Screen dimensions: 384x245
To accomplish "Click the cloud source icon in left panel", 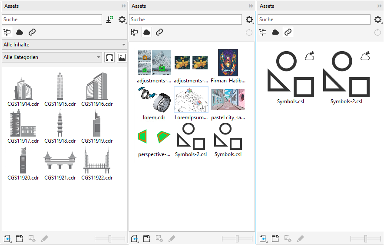I will pyautogui.click(x=20, y=32).
